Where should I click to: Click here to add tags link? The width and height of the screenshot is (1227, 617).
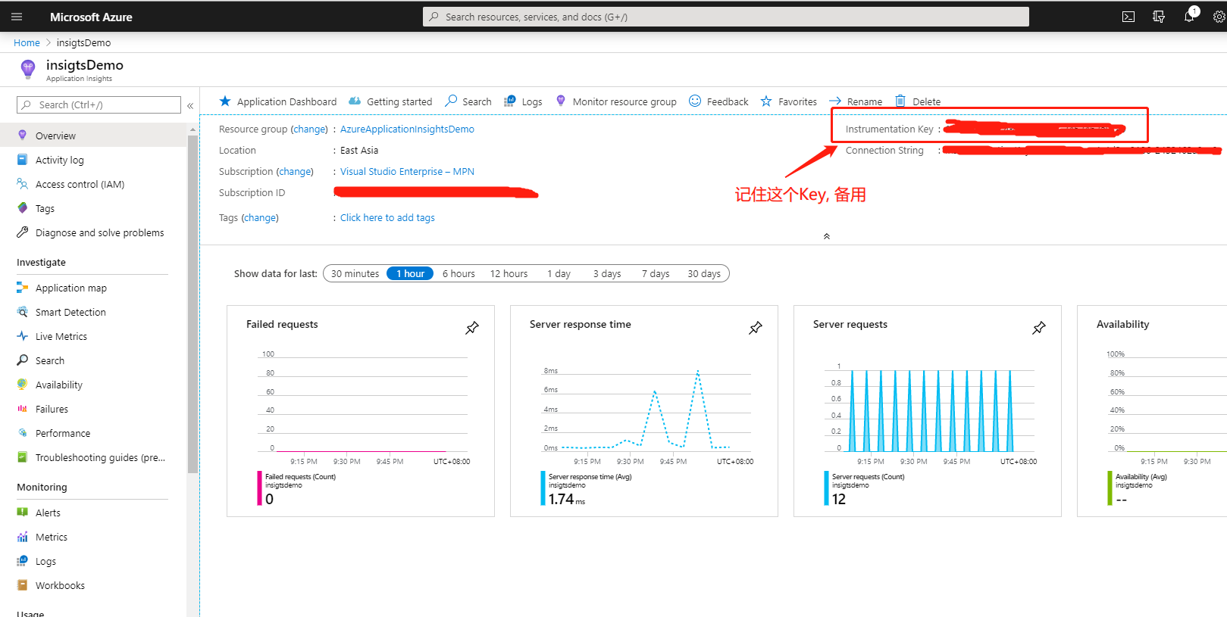click(387, 218)
